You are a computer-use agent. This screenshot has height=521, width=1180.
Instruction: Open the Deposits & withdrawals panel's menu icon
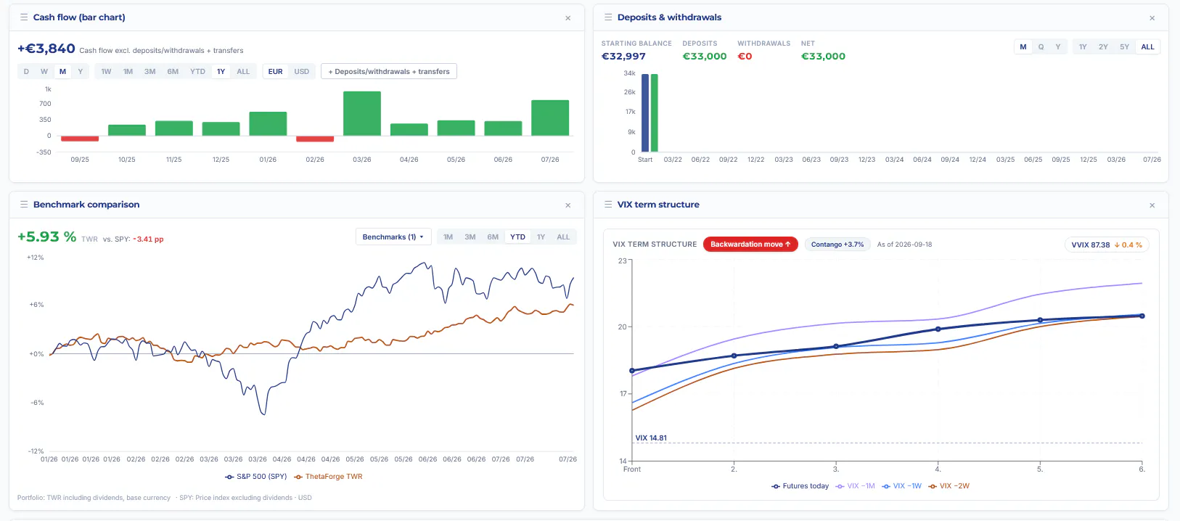(608, 17)
